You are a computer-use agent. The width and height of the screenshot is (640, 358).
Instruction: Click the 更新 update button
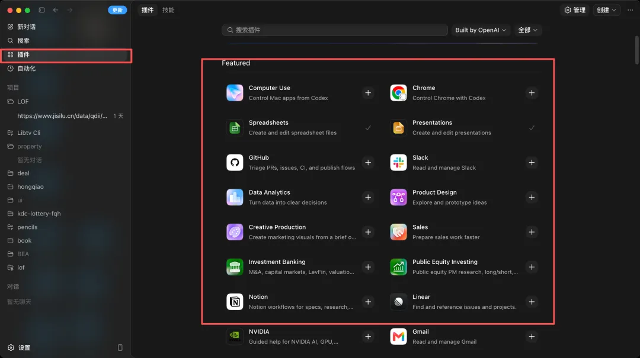pyautogui.click(x=117, y=10)
